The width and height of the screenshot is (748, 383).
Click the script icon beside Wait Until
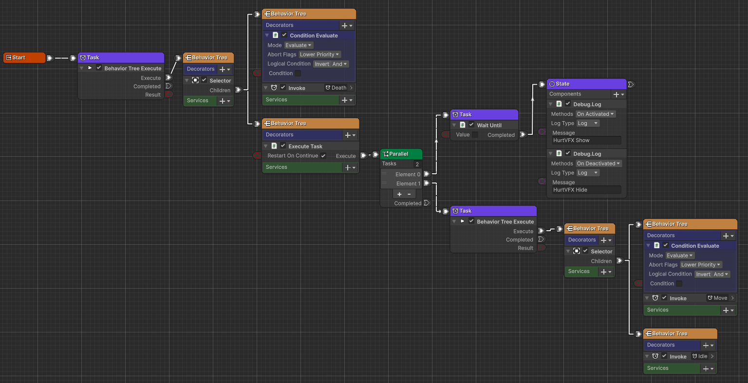(x=463, y=125)
